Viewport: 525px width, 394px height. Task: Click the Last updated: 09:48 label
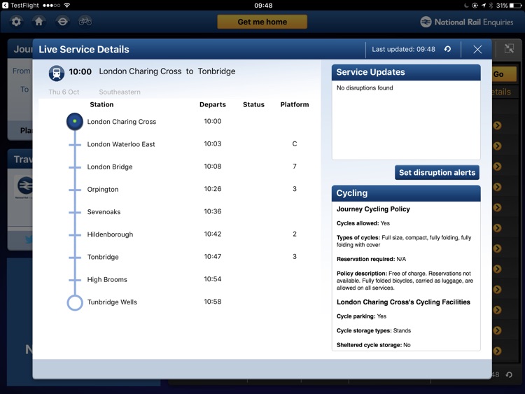[403, 49]
